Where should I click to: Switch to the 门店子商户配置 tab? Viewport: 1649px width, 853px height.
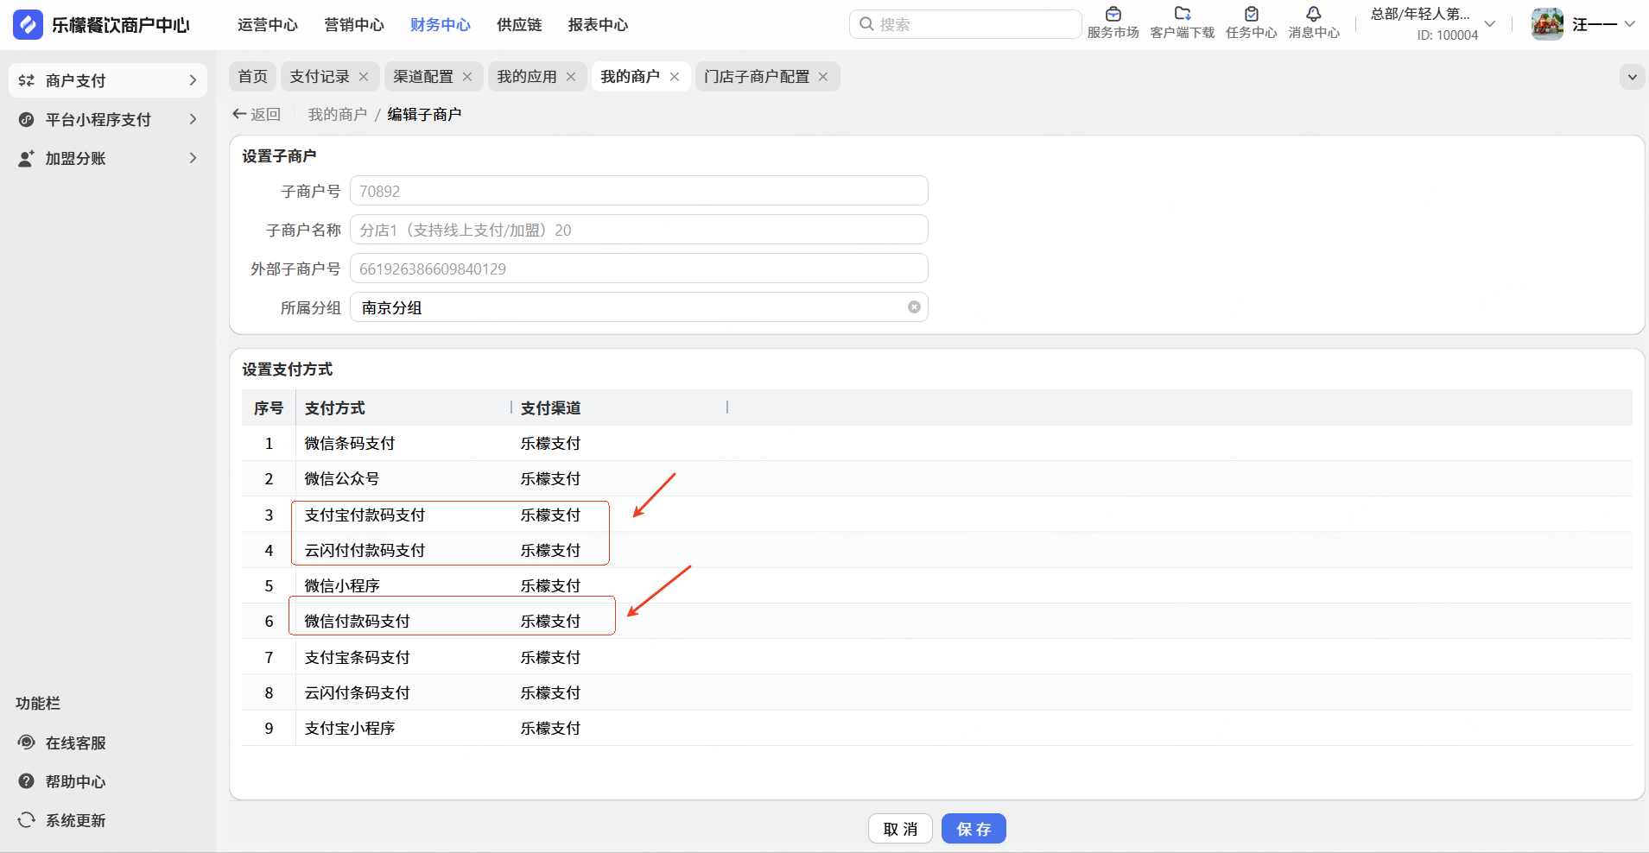pyautogui.click(x=757, y=77)
